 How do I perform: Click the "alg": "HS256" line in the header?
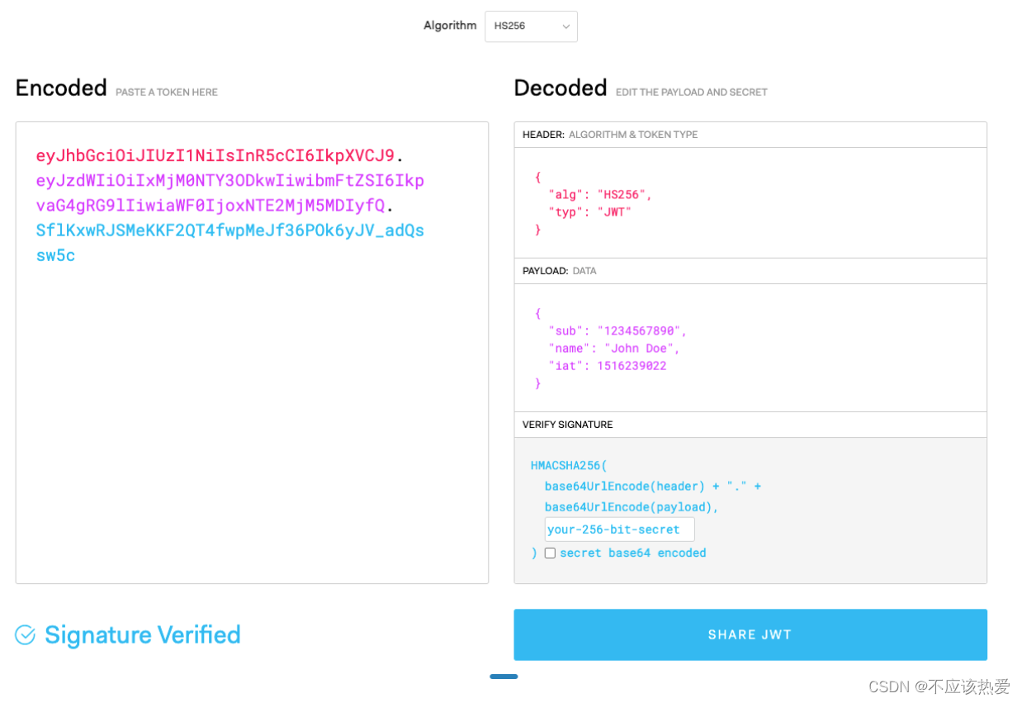coord(600,195)
